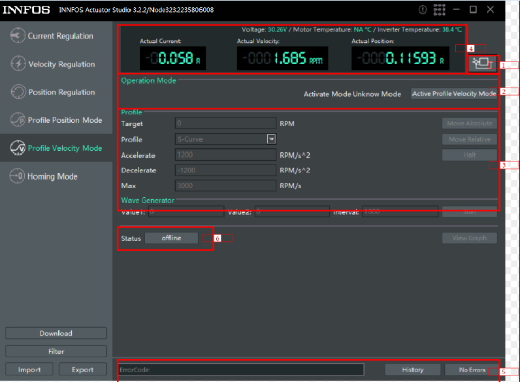The image size is (520, 382).
Task: Open the error History
Action: [412, 370]
